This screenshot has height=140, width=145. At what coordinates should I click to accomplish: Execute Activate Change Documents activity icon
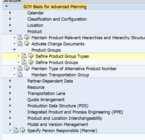coord(27,44)
